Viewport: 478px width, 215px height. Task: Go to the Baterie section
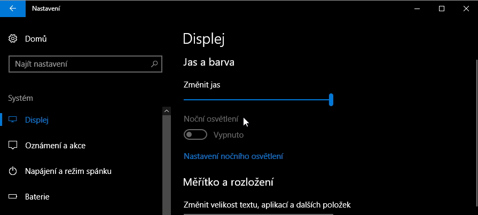coord(37,197)
